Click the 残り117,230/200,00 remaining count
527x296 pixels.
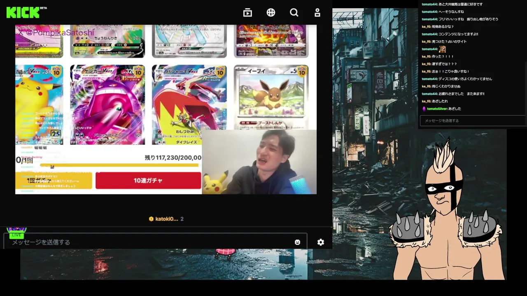pyautogui.click(x=173, y=157)
